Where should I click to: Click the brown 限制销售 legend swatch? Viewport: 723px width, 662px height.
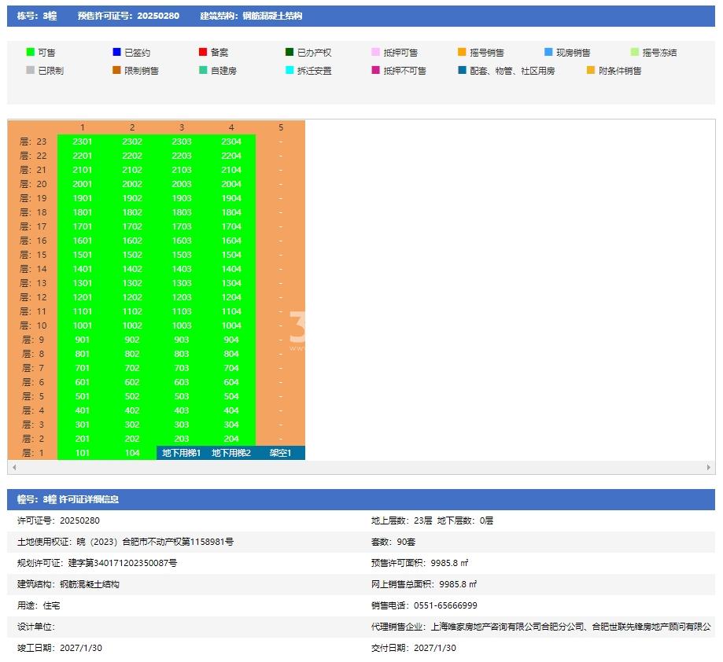[116, 70]
